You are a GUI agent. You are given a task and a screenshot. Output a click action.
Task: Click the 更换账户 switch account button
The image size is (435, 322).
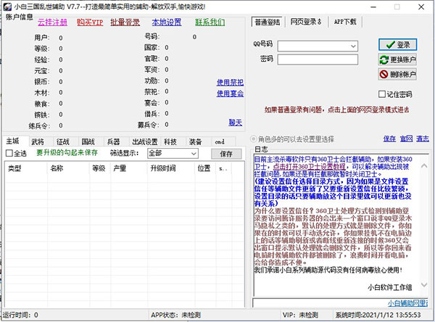click(x=397, y=59)
